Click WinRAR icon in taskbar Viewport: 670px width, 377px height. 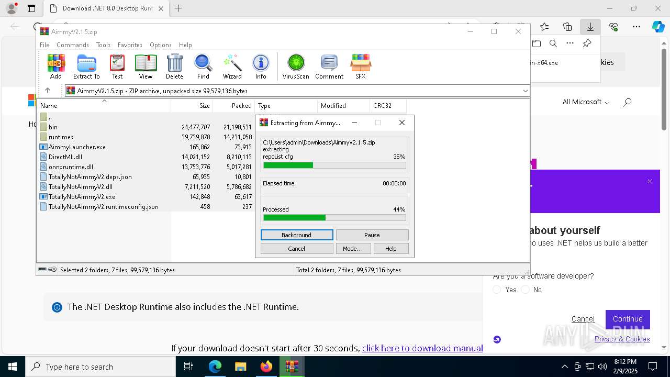click(292, 367)
